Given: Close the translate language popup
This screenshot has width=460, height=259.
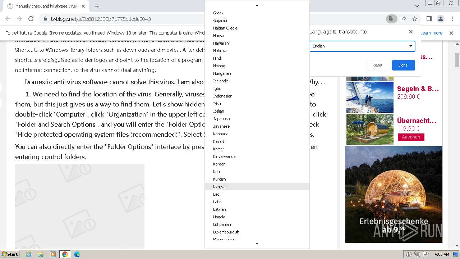Looking at the screenshot, I should (411, 32).
